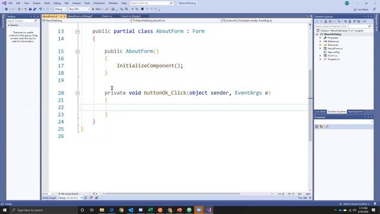This screenshot has height=214, width=380.
Task: Expand the Properties node
Action: click(x=321, y=38)
